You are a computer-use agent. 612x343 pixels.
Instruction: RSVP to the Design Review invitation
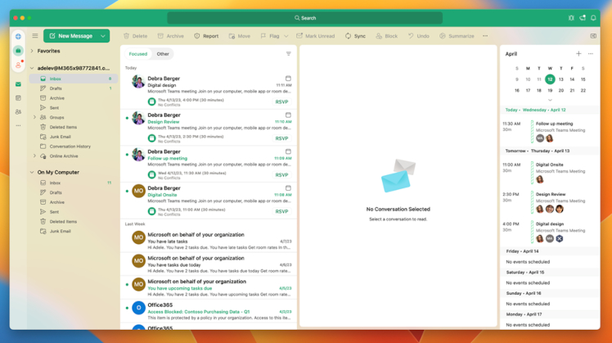[x=281, y=138]
